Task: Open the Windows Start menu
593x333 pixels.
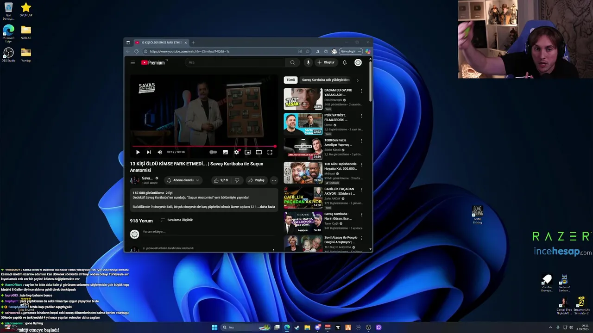Action: click(x=214, y=327)
